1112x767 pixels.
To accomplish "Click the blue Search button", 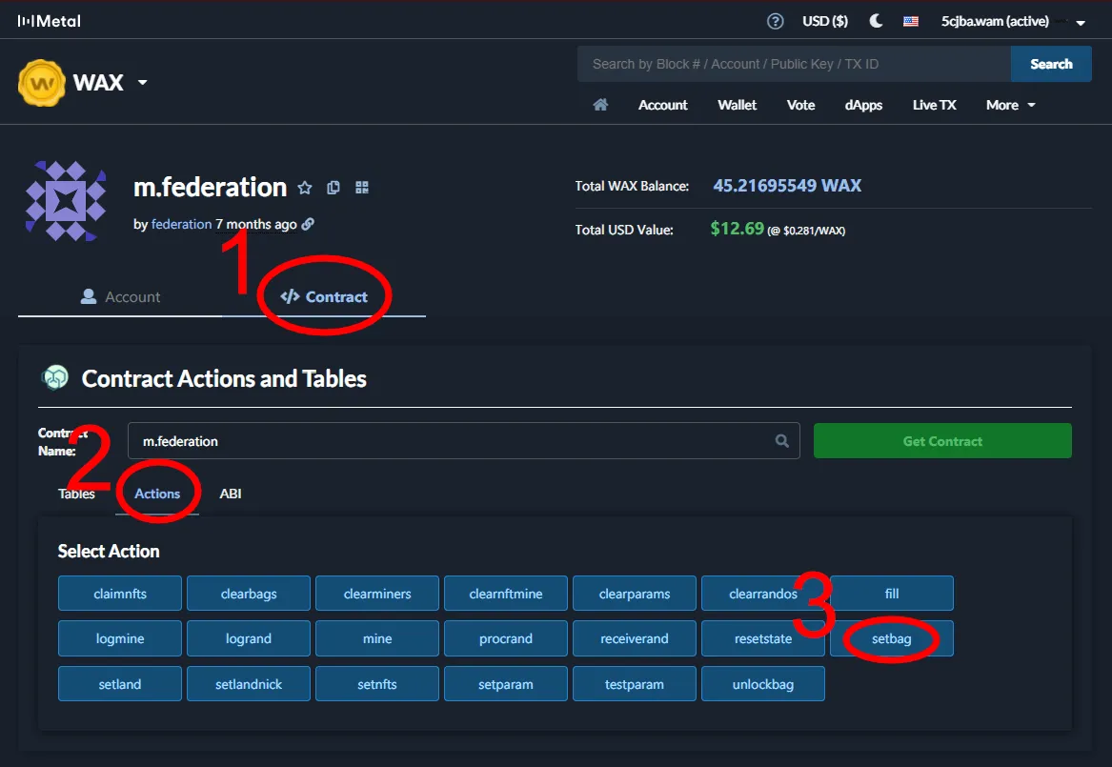I will [x=1051, y=64].
